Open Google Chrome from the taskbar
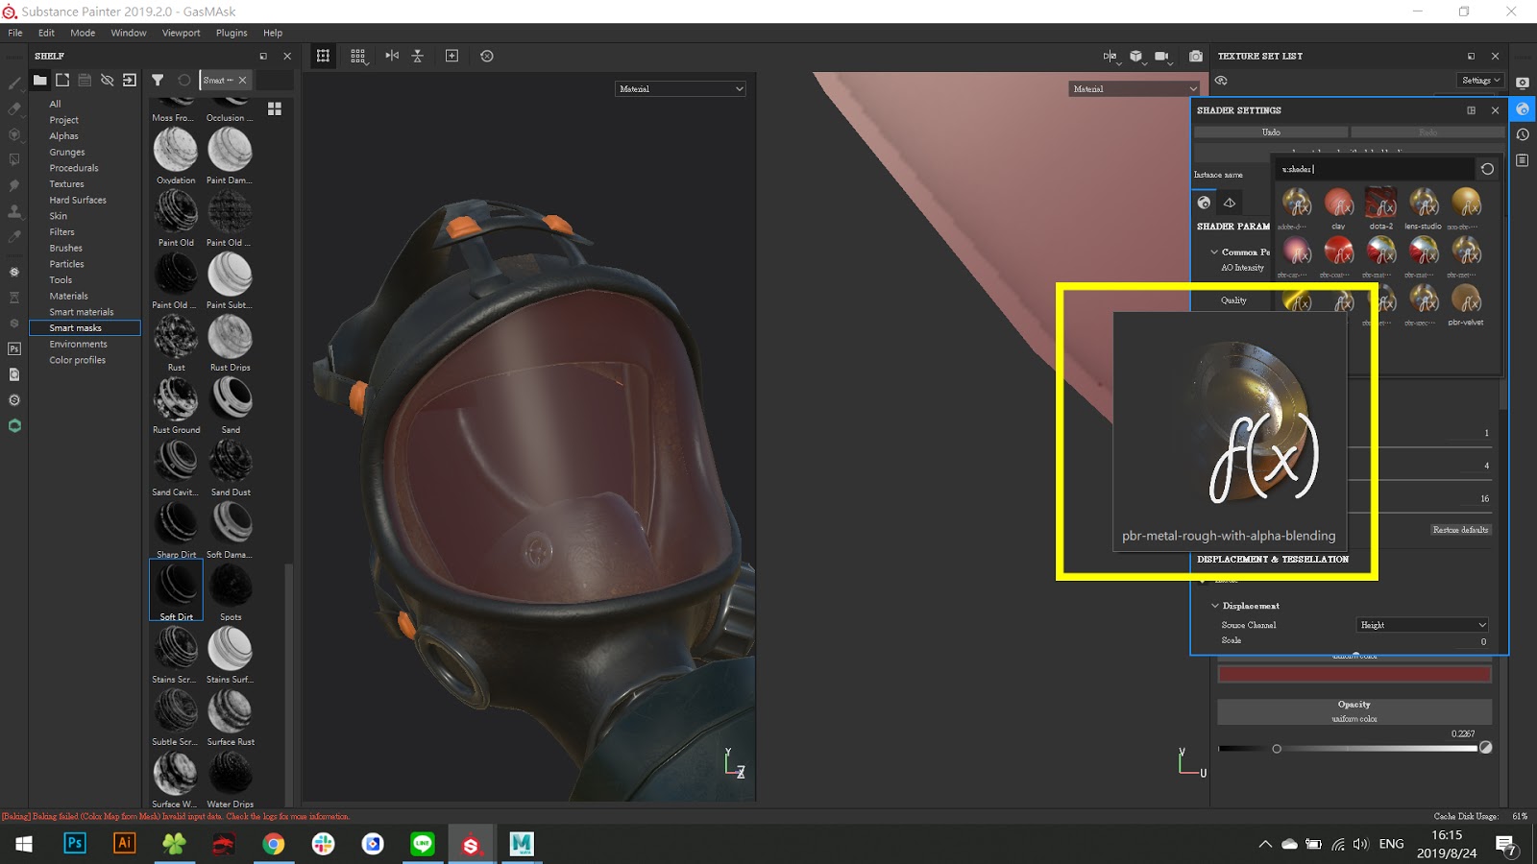 coord(273,843)
